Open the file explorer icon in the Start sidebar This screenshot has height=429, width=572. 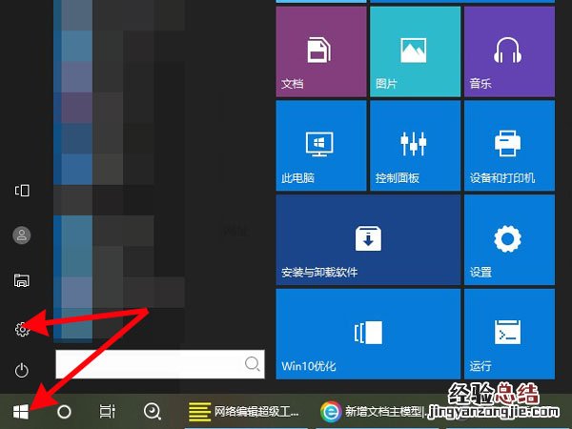click(x=22, y=280)
